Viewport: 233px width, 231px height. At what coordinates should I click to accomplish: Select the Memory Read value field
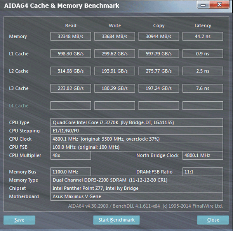71,37
